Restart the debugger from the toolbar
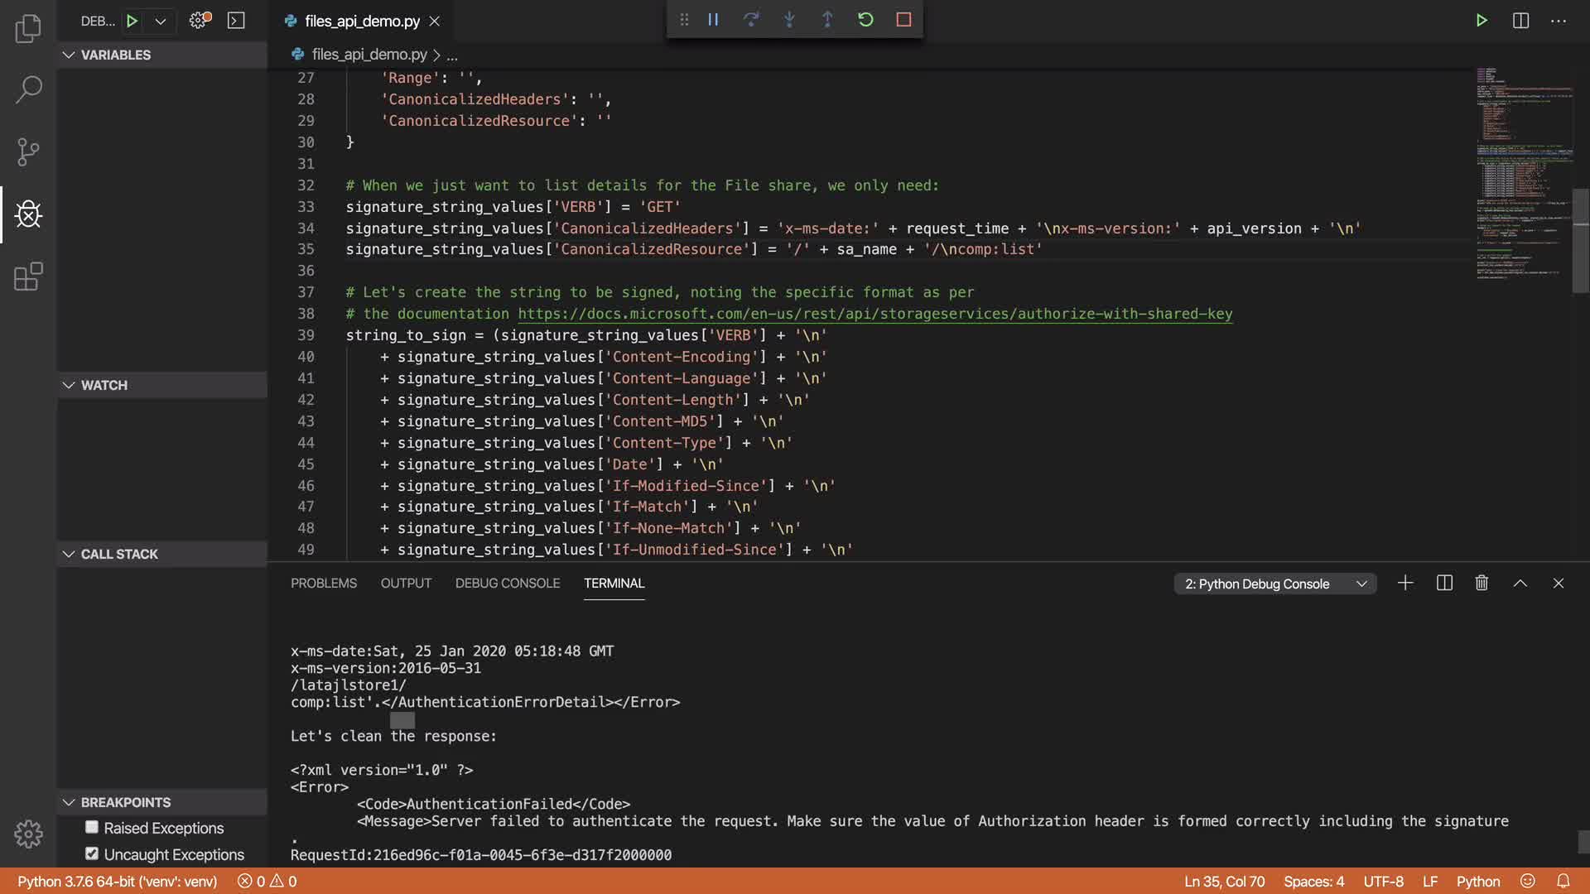The width and height of the screenshot is (1590, 894). pyautogui.click(x=865, y=20)
